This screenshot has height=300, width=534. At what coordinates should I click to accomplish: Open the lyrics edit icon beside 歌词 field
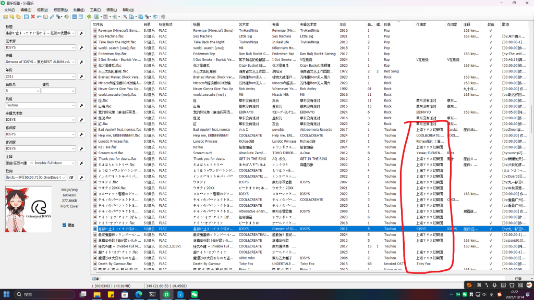[72, 178]
